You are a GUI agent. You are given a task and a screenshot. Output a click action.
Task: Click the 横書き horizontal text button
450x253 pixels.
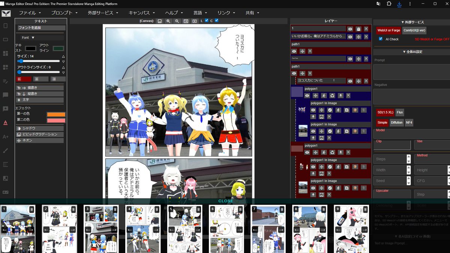click(40, 88)
